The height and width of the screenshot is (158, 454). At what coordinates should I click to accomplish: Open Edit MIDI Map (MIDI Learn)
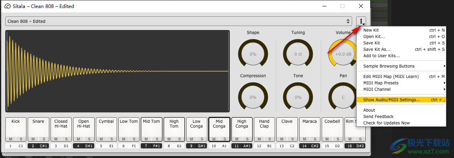coord(401,76)
